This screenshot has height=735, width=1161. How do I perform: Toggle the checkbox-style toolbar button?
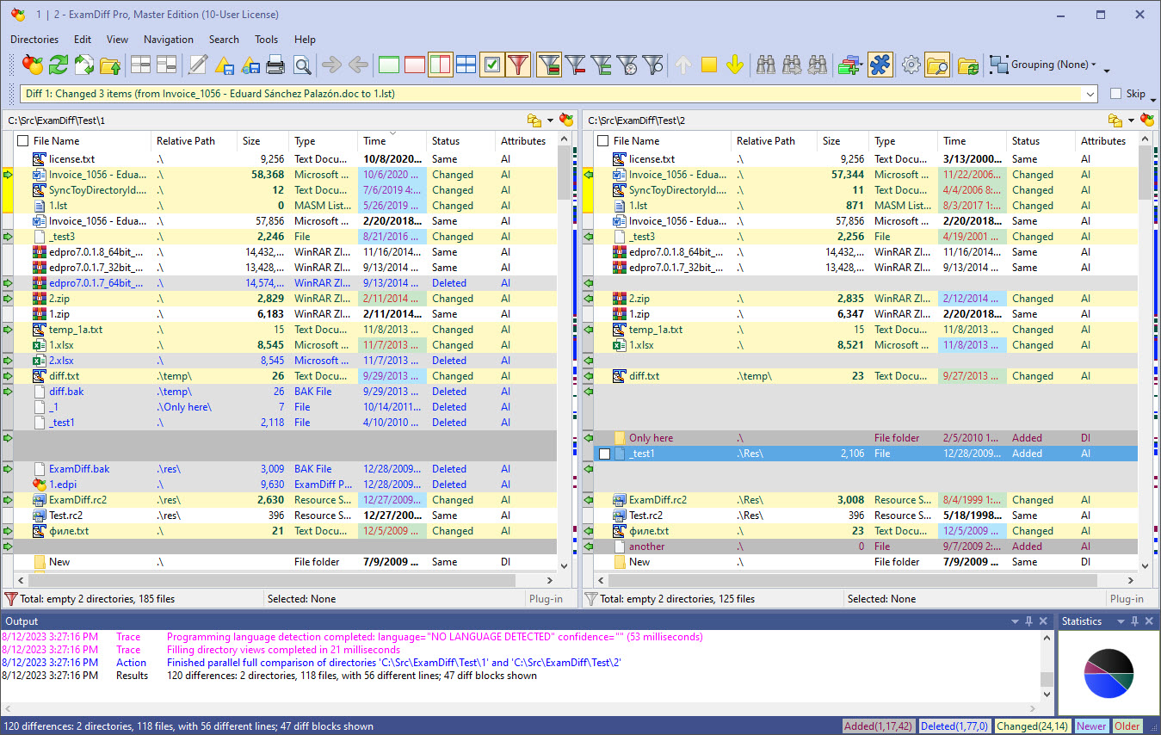pyautogui.click(x=492, y=65)
